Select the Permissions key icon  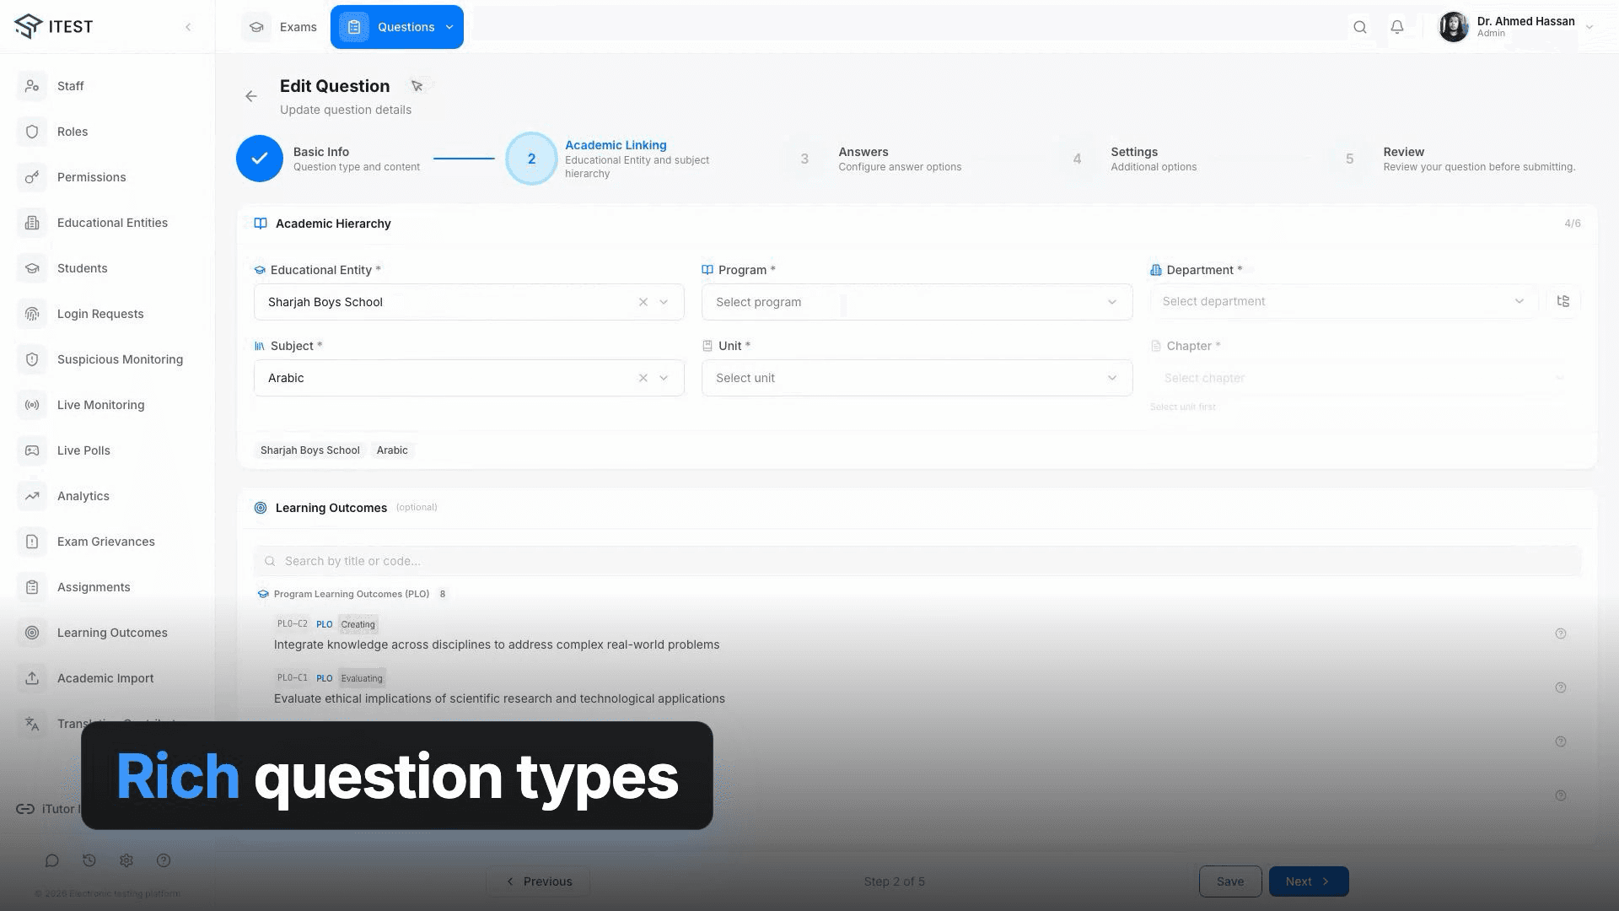coord(32,177)
